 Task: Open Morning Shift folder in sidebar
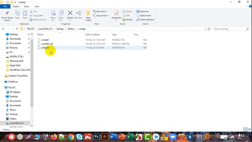tap(17, 61)
